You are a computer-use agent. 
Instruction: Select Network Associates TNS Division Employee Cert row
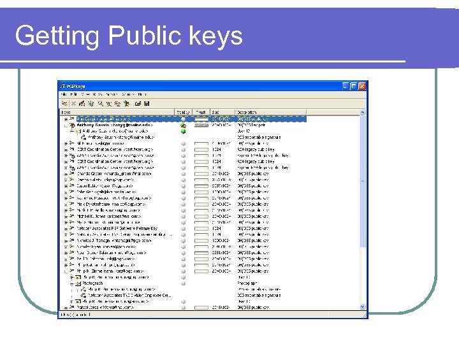(130, 296)
